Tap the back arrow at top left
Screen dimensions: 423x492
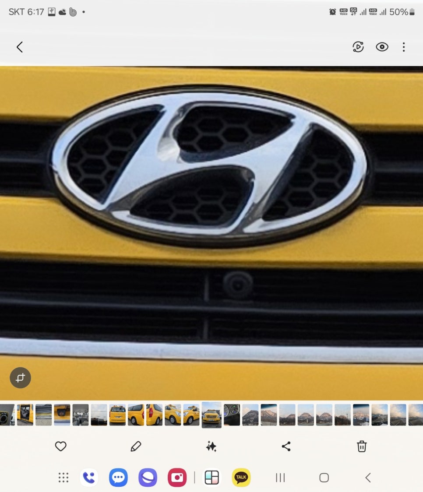(x=19, y=47)
